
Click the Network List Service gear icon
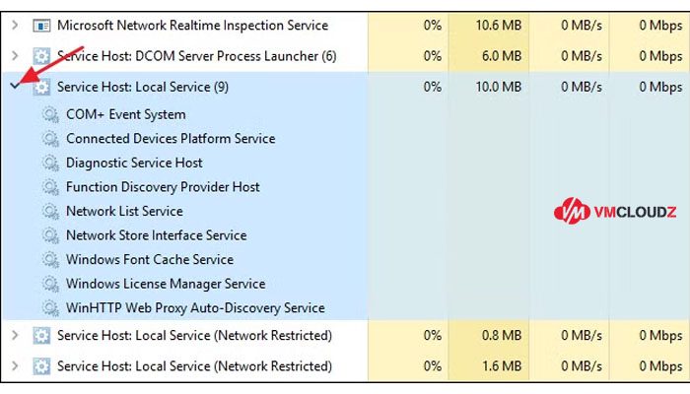coord(50,212)
